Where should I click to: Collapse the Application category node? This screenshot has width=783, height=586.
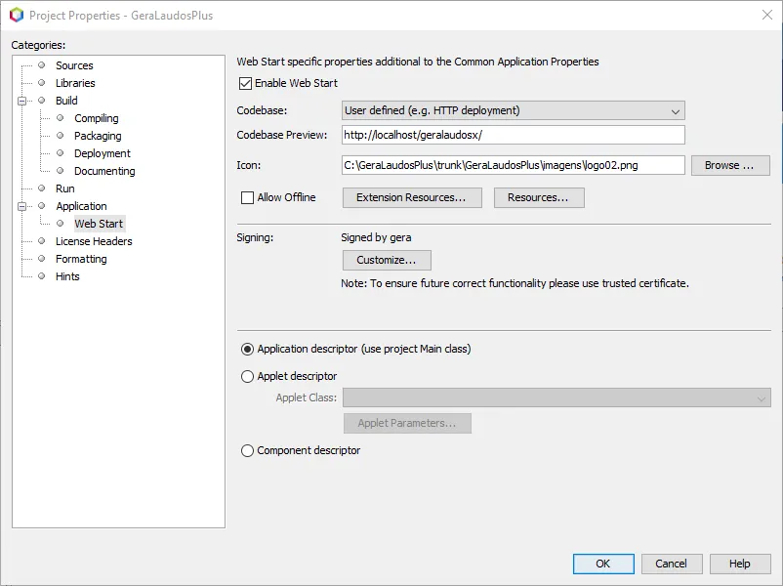(x=21, y=206)
